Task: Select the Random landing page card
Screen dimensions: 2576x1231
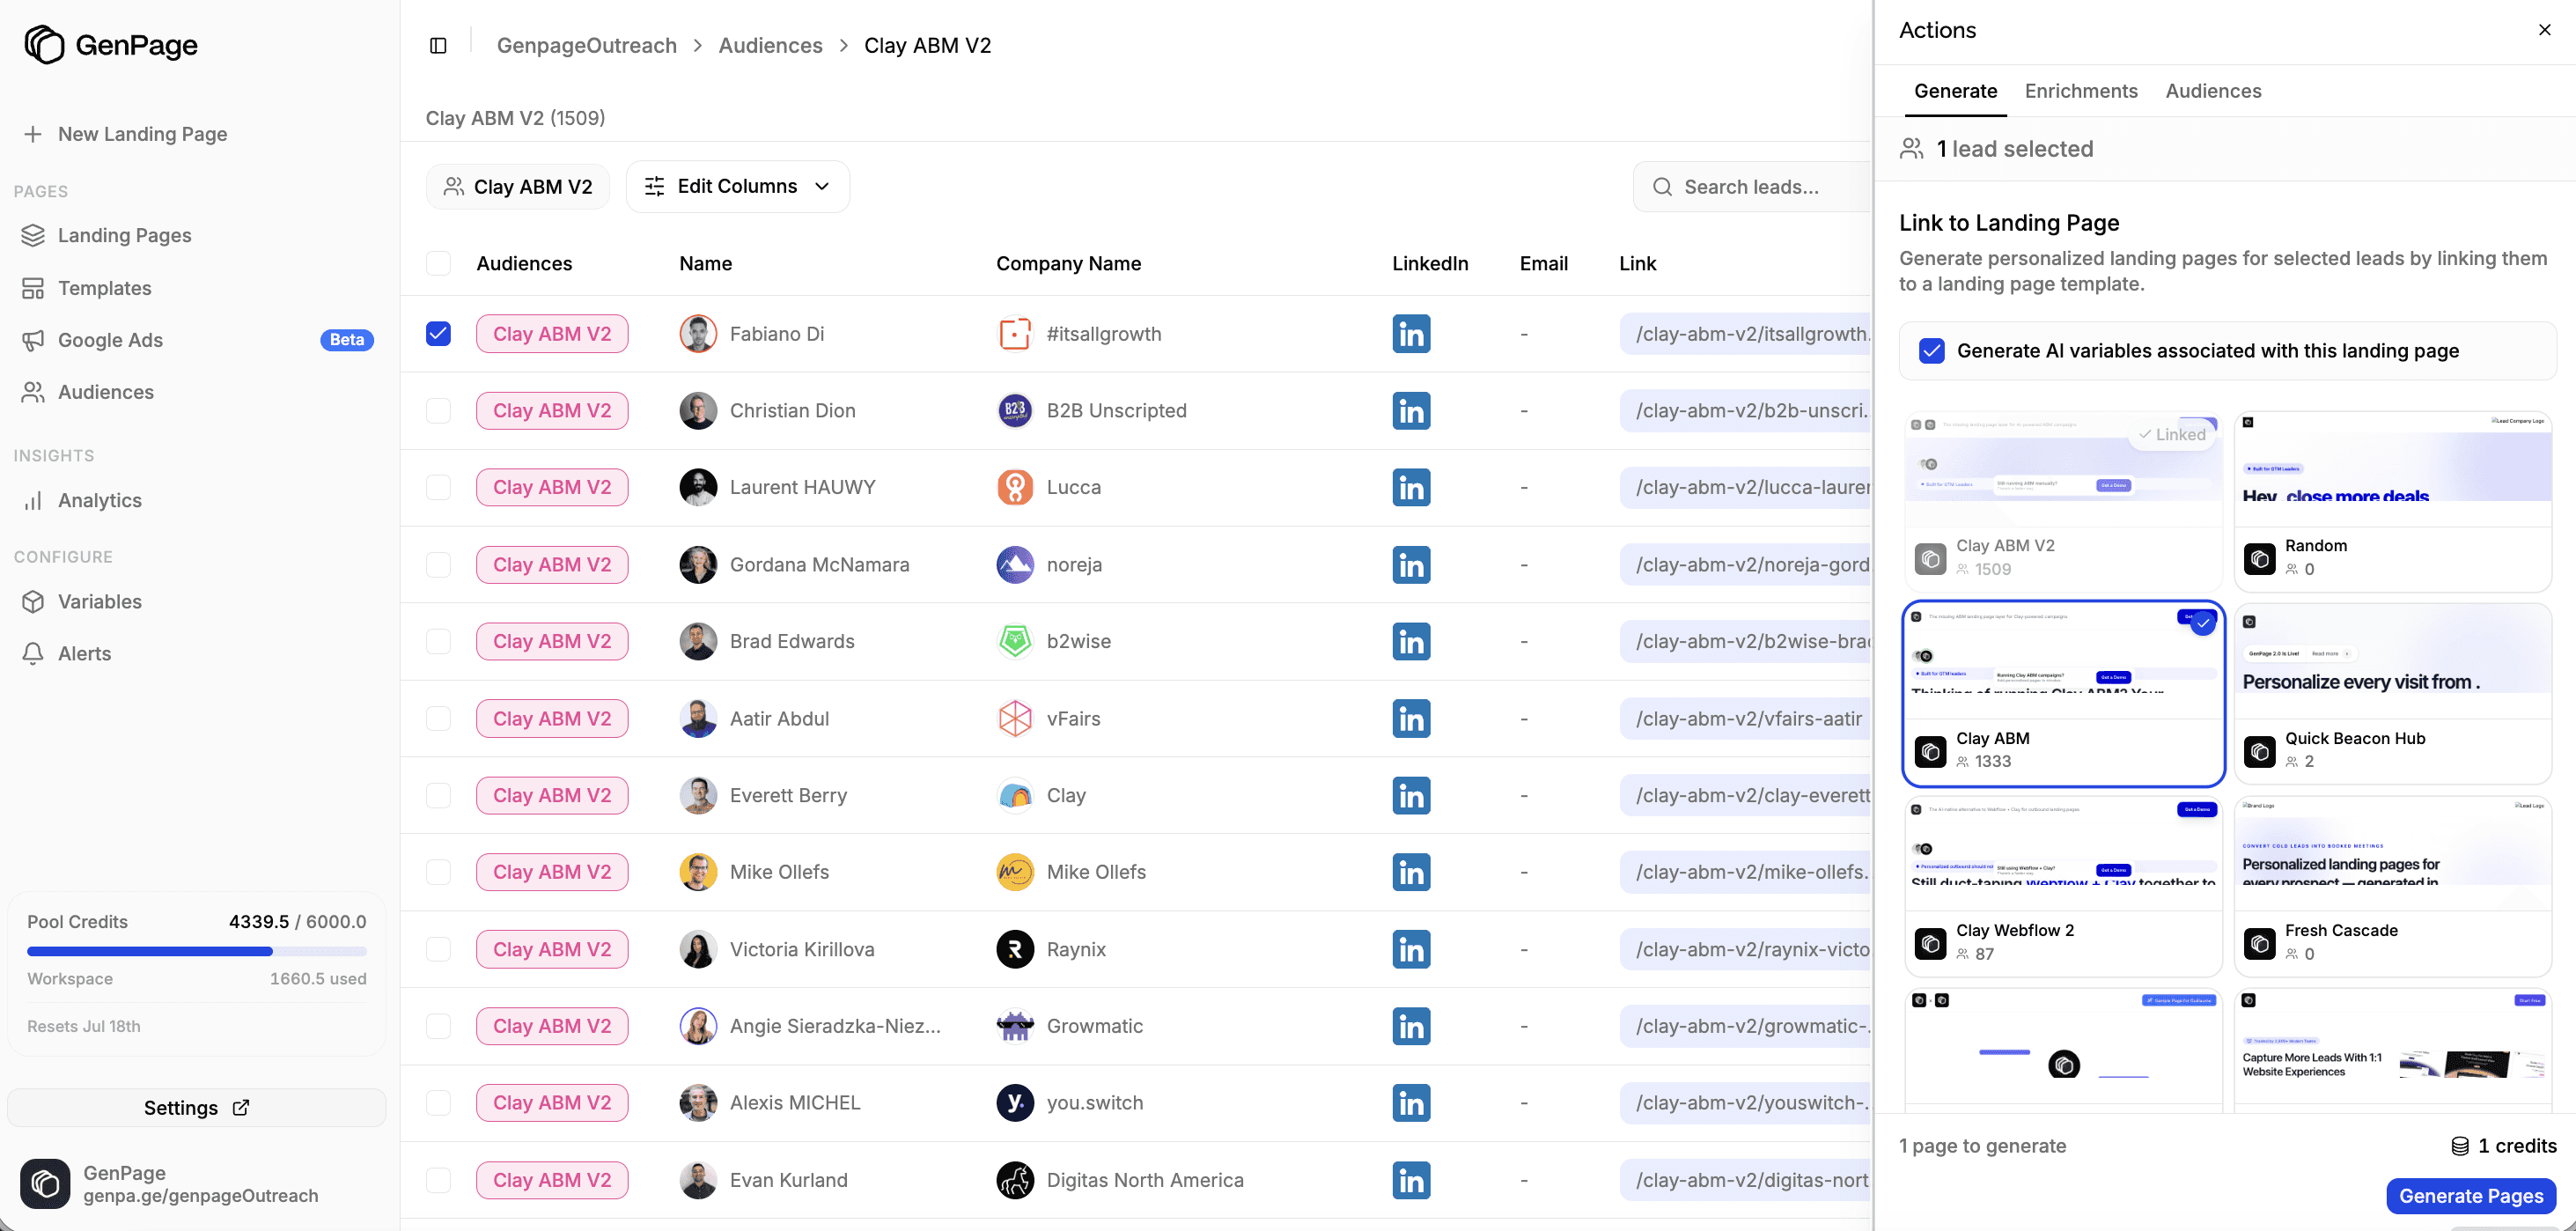Action: pyautogui.click(x=2393, y=501)
